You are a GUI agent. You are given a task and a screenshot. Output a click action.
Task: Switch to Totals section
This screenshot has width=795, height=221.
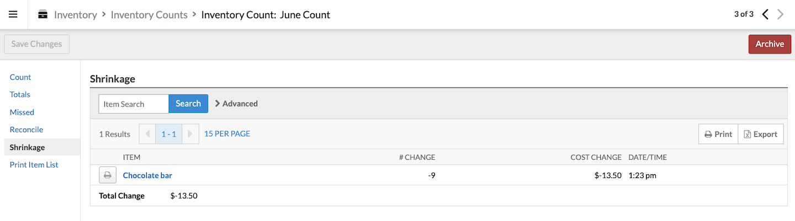20,95
